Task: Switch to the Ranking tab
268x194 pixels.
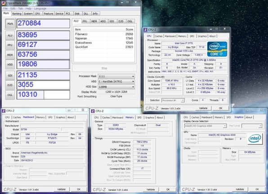Action: click(x=17, y=14)
